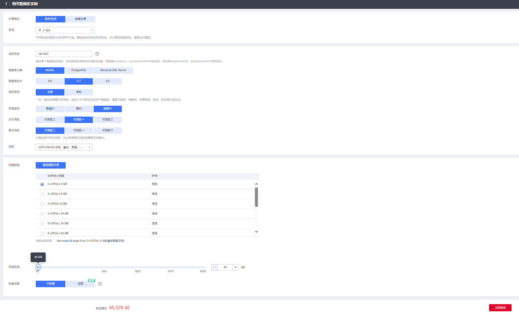Click the scroll down arrow in spec table
This screenshot has width=519, height=313.
click(x=256, y=232)
